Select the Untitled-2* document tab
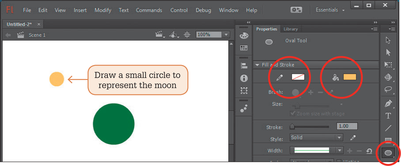The width and height of the screenshot is (401, 166). [x=19, y=24]
